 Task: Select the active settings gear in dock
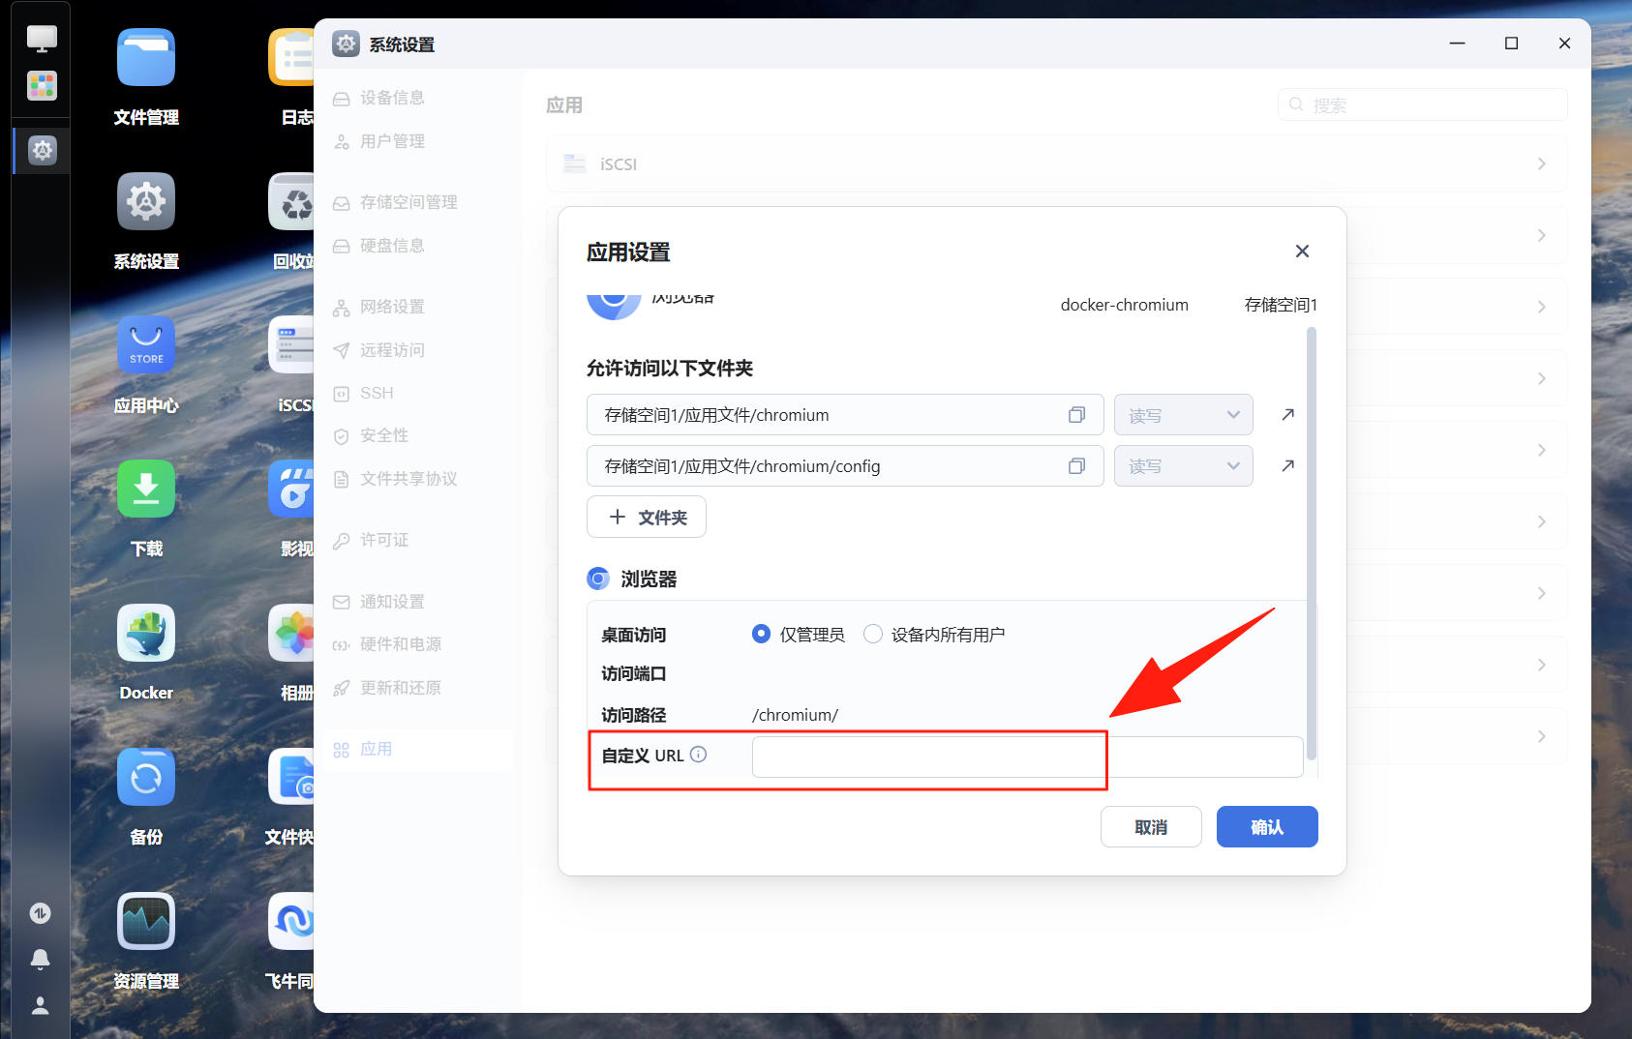(x=43, y=150)
